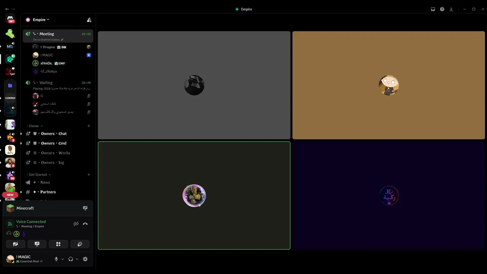
Task: Open the Owners · Works channel
Action: [x=58, y=153]
